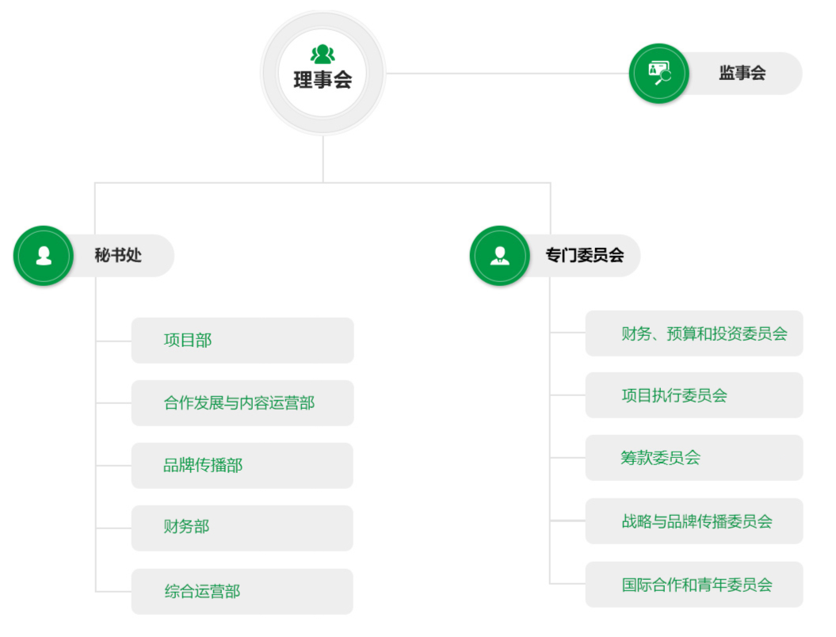Click the 专门委员会 green person icon
The width and height of the screenshot is (836, 637).
(499, 256)
